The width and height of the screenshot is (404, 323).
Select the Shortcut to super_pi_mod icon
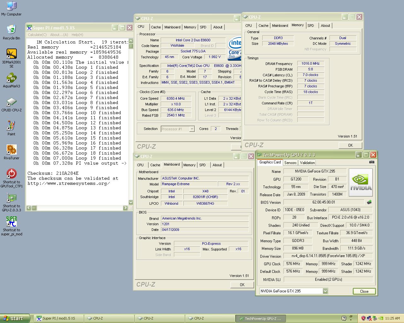pos(11,226)
